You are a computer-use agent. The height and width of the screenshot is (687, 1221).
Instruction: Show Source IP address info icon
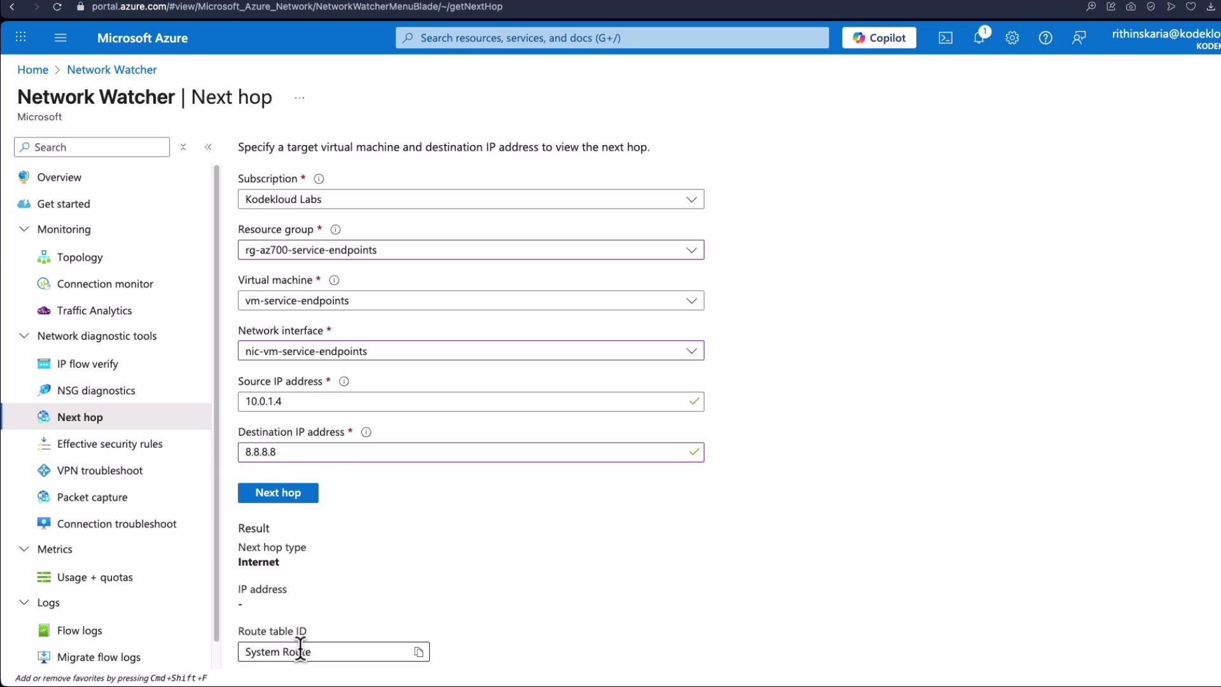pyautogui.click(x=344, y=382)
